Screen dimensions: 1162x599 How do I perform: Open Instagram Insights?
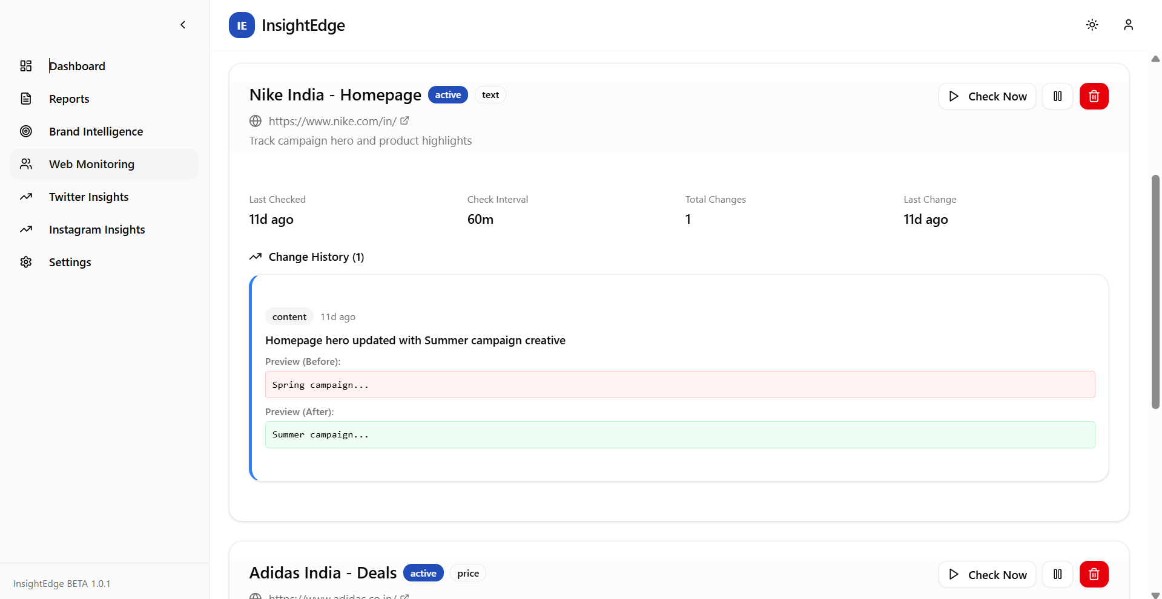tap(96, 229)
